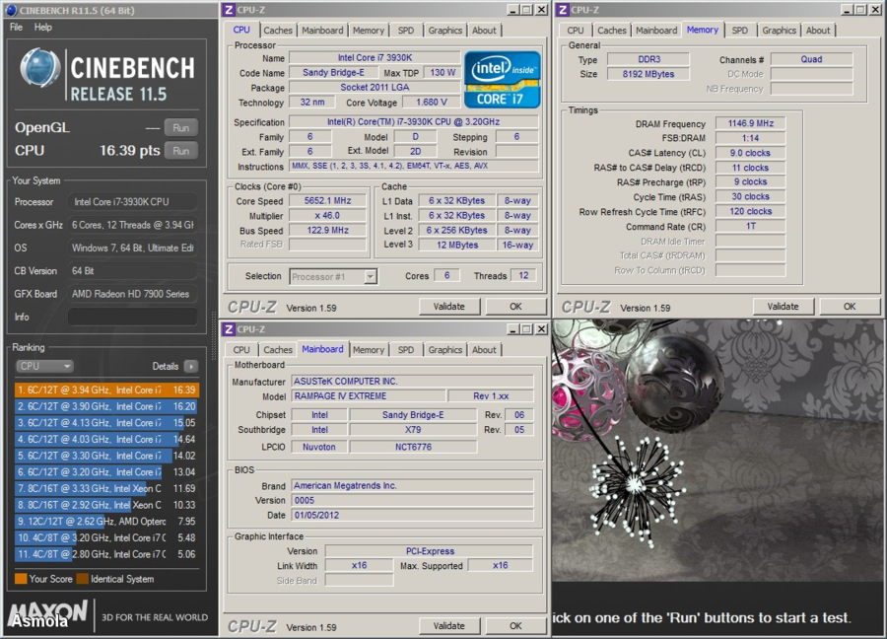Select ranking row 9 AMD Opteron 7.95
887x639 pixels.
point(106,522)
